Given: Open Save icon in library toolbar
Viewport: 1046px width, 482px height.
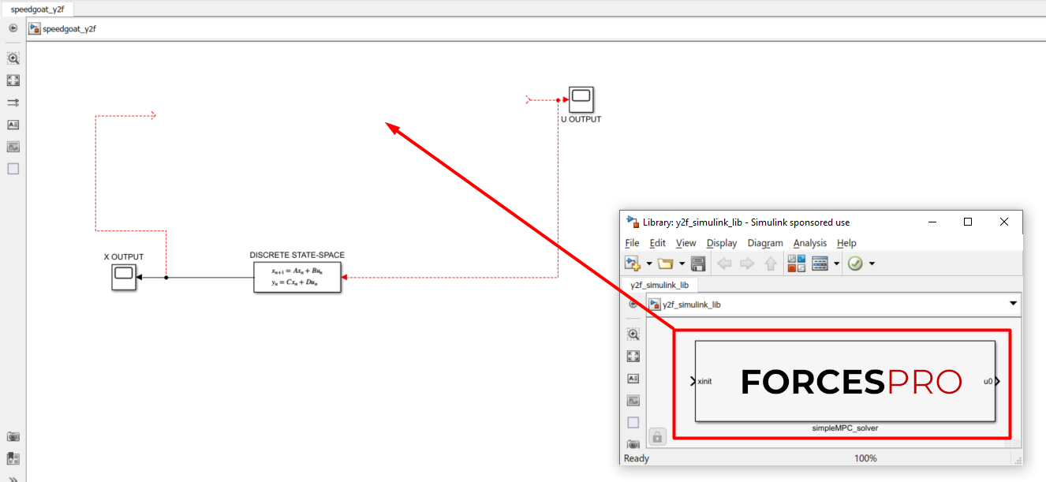Looking at the screenshot, I should 697,263.
